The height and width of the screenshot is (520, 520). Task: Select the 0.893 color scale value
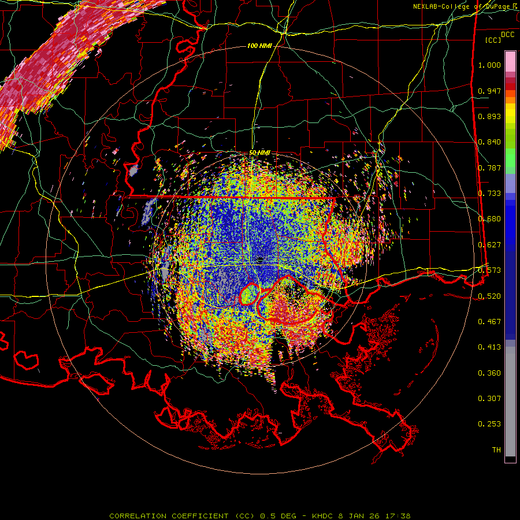click(x=489, y=116)
